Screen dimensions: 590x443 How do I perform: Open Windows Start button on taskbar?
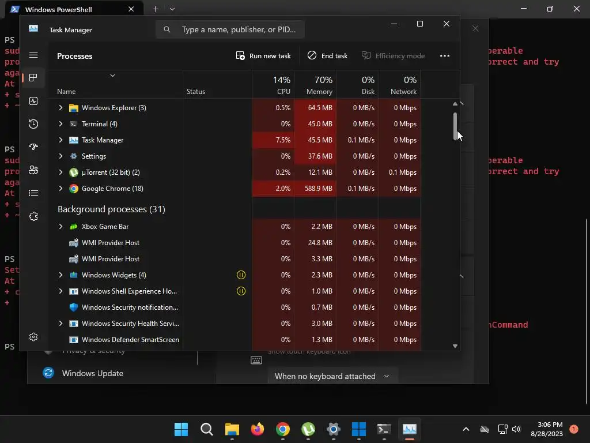tap(181, 429)
